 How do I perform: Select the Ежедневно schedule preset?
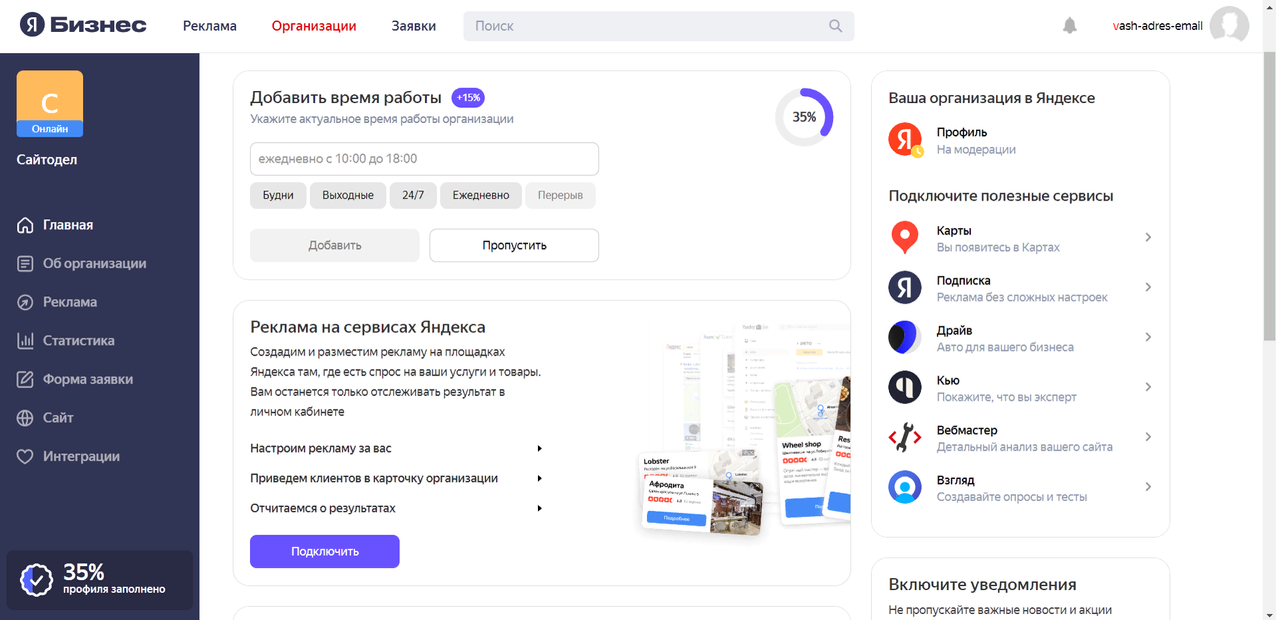pyautogui.click(x=481, y=195)
